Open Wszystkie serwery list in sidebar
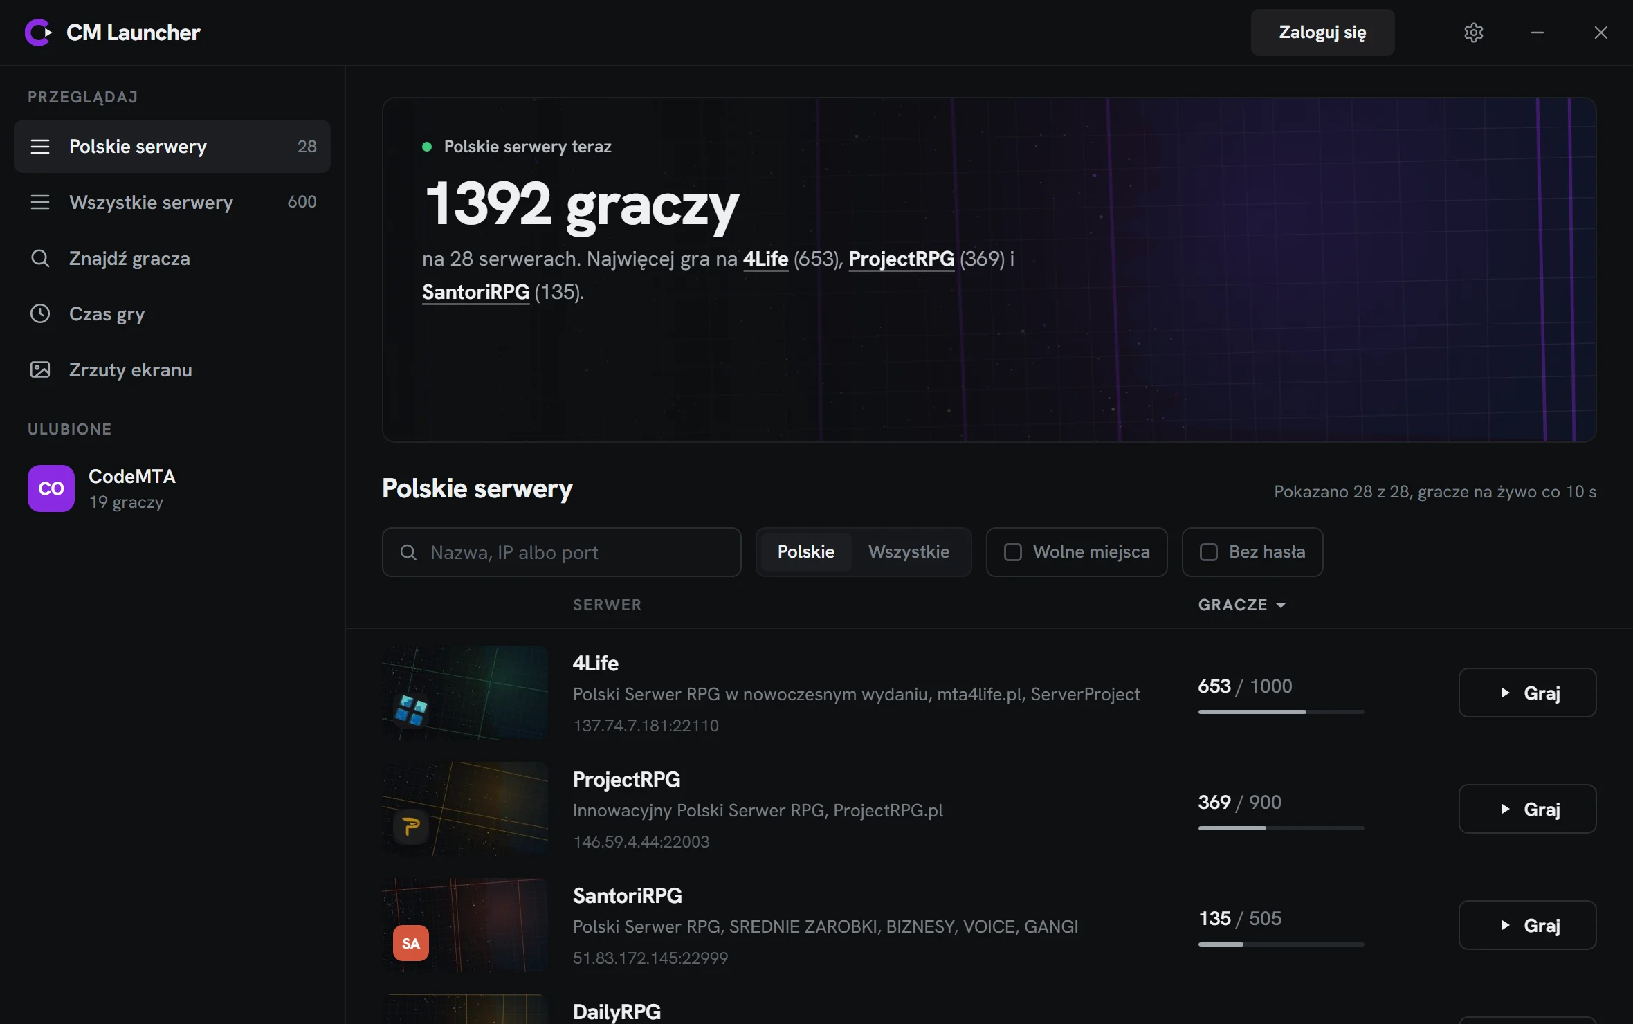 [172, 202]
